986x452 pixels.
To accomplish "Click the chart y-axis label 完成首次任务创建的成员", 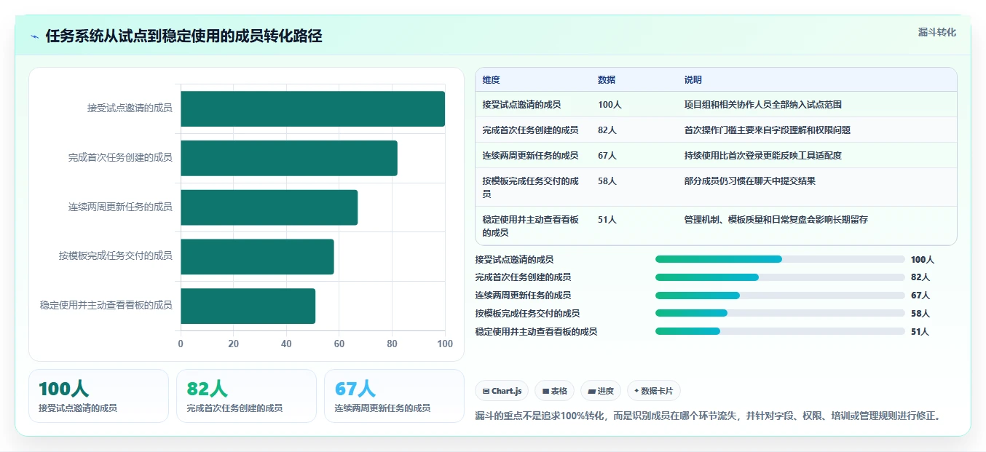I will [120, 157].
